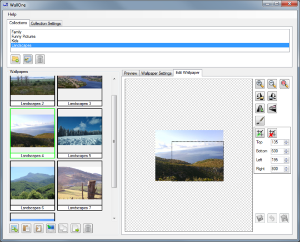This screenshot has width=300, height=242.
Task: Maximize the WallOne window
Action: pos(277,4)
